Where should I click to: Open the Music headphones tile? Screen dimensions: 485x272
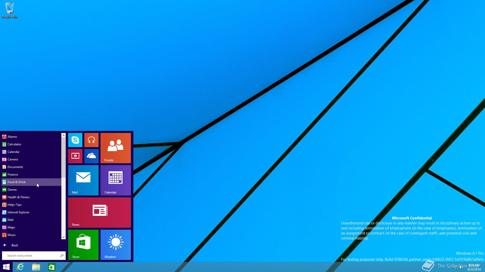(91, 140)
